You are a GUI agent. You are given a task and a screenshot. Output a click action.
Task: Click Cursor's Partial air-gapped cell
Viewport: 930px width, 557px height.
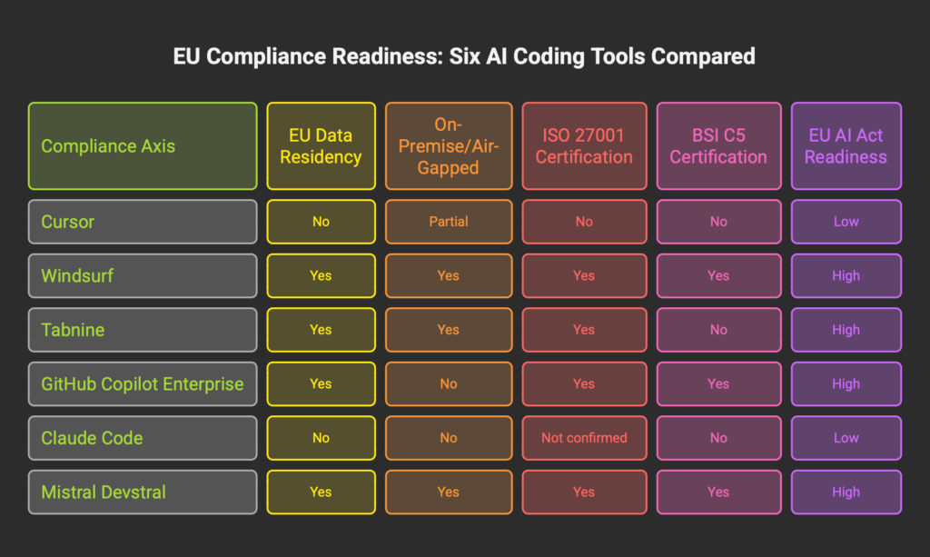coord(449,222)
